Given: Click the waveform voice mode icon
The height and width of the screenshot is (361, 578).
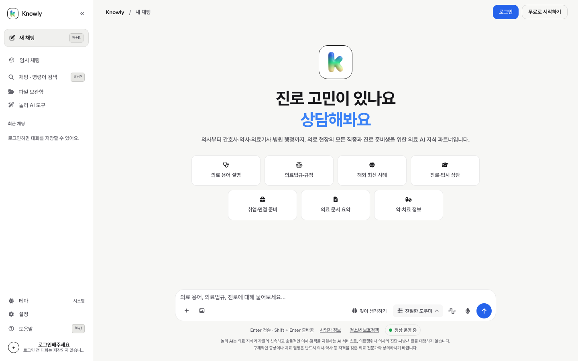Looking at the screenshot, I should coord(452,311).
